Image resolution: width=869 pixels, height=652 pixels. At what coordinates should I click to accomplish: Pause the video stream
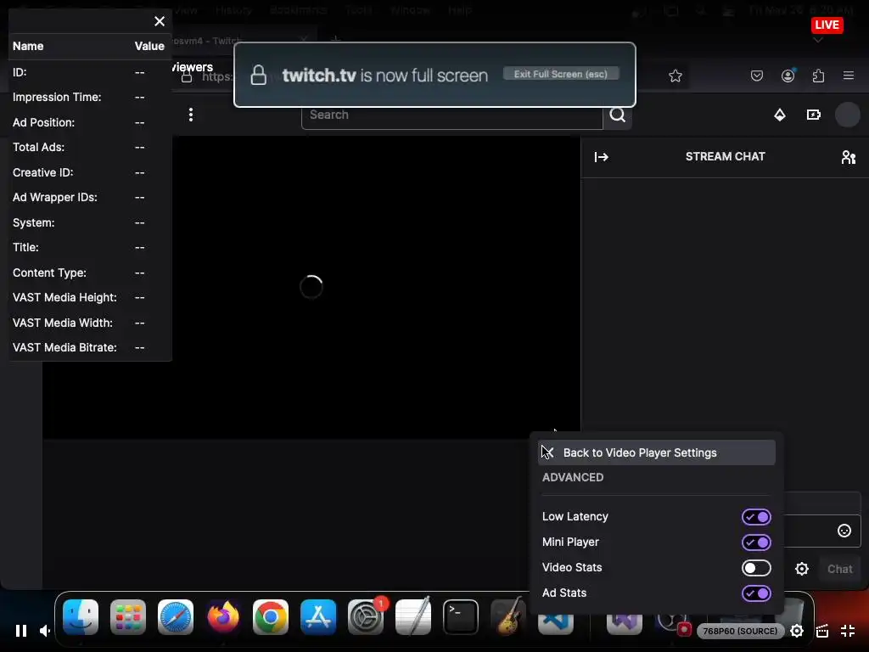(21, 631)
